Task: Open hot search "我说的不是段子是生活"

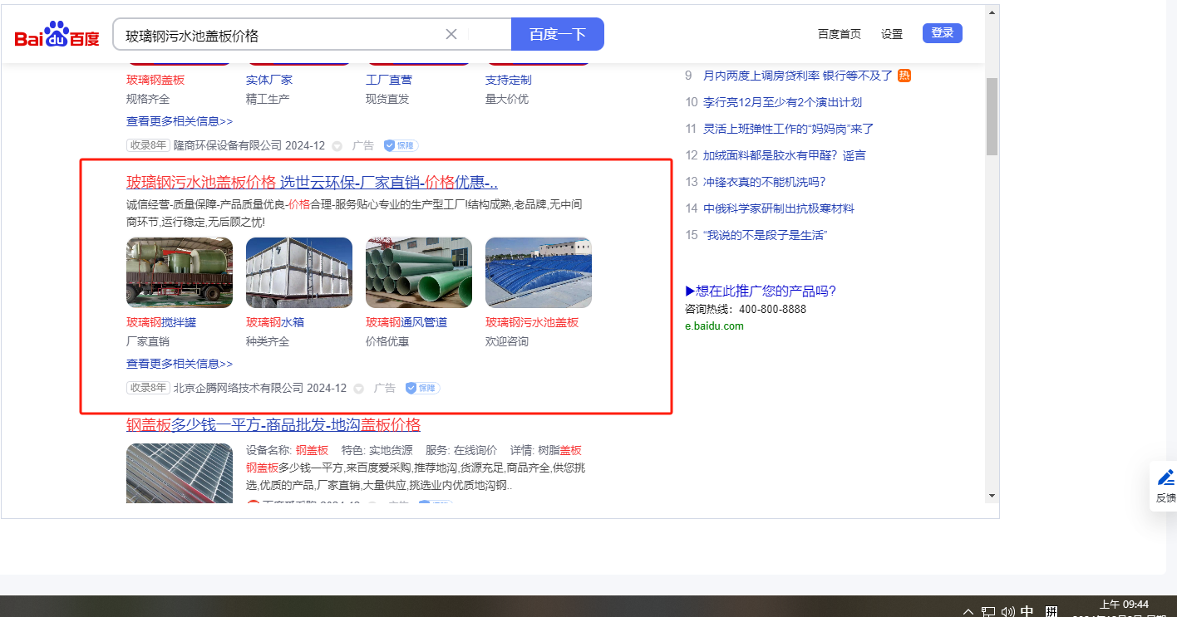Action: [x=765, y=235]
